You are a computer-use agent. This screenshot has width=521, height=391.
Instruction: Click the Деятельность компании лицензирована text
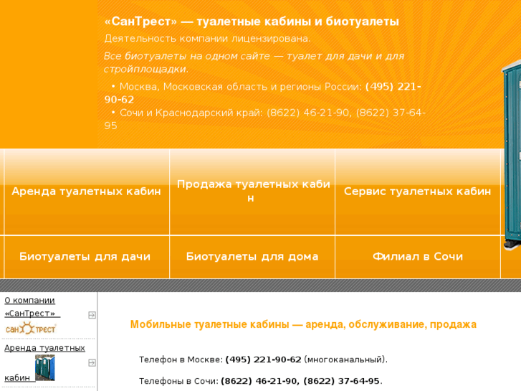tap(207, 39)
